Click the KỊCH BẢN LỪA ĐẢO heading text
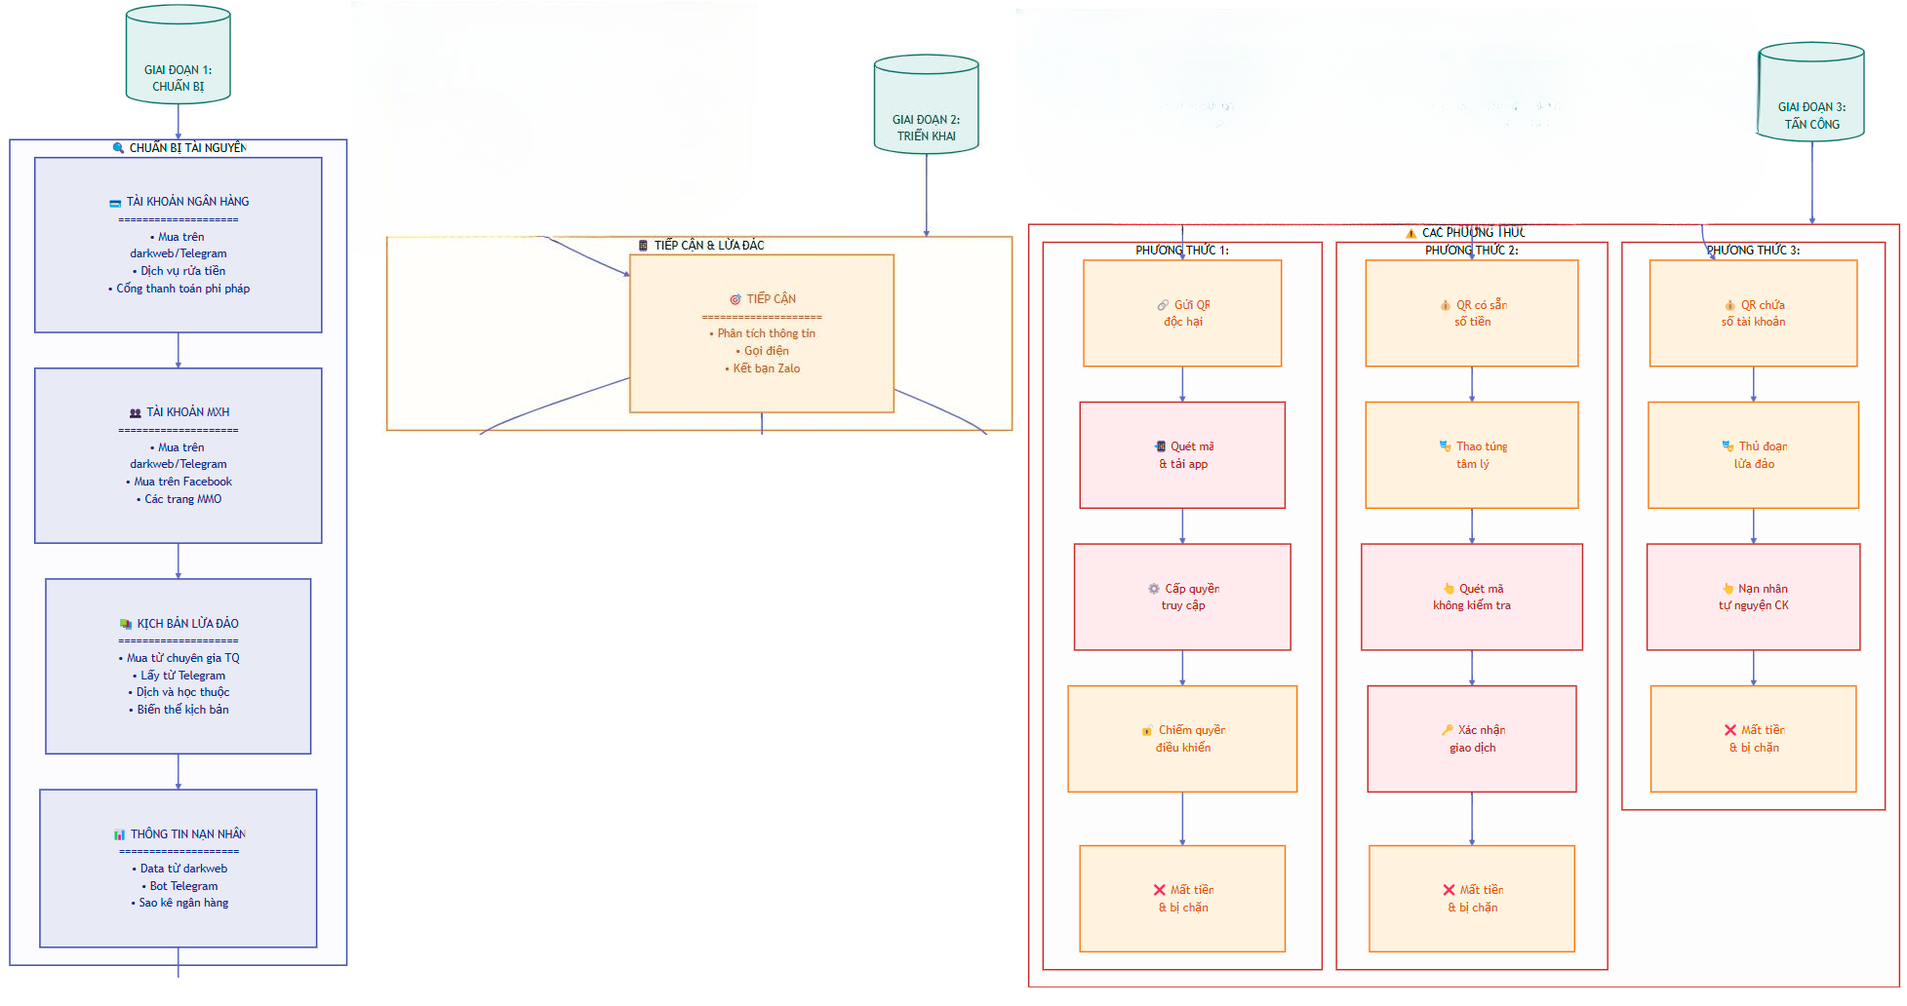This screenshot has width=1907, height=1006. tap(187, 624)
